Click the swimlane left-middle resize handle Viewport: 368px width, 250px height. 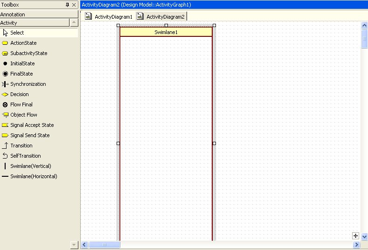click(118, 143)
